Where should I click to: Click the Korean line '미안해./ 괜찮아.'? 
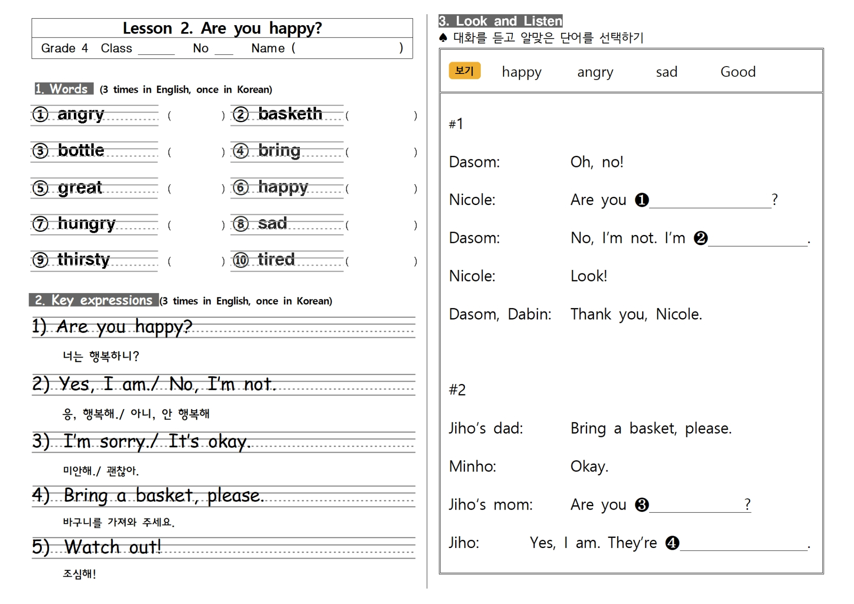click(x=101, y=471)
